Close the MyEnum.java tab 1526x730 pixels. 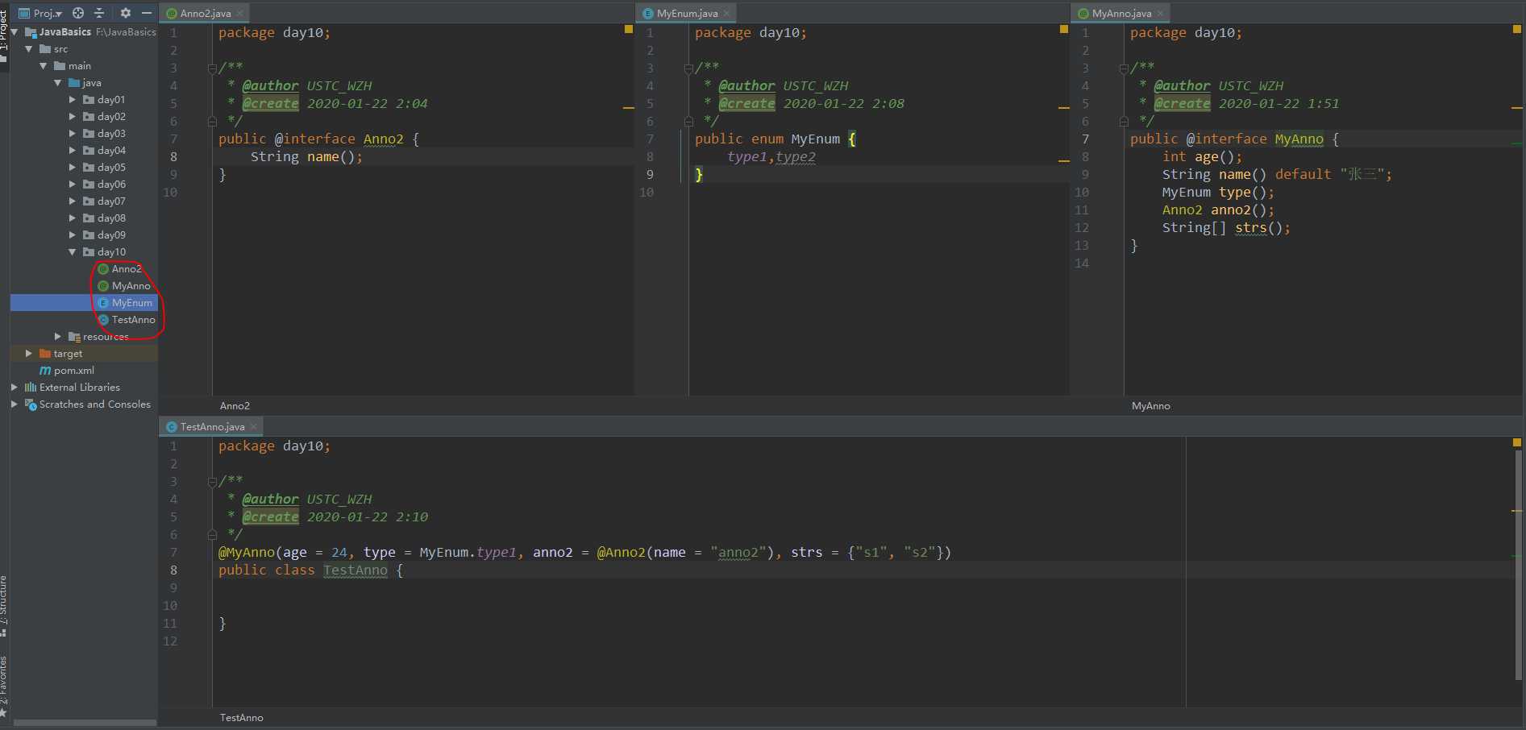726,13
